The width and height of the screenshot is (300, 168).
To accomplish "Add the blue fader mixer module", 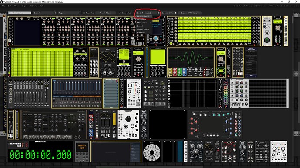I will pos(77,94).
